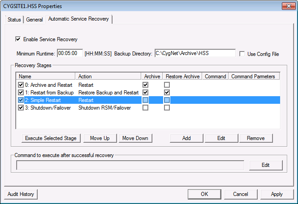Click the post-recovery command field

(130, 165)
